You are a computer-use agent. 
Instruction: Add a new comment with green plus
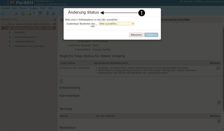click(x=219, y=102)
